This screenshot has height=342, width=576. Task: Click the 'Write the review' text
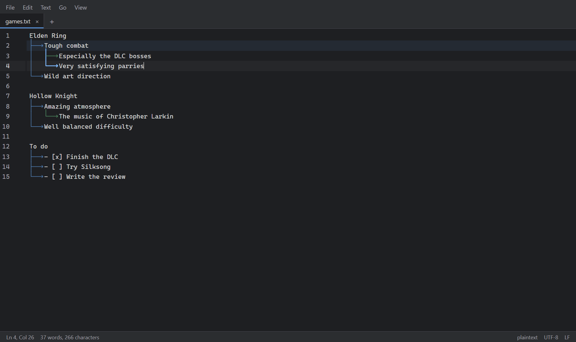[x=96, y=177]
